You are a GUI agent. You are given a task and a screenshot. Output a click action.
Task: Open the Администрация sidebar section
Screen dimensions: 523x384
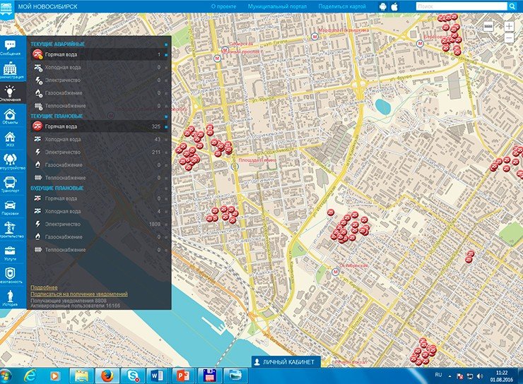(10, 70)
